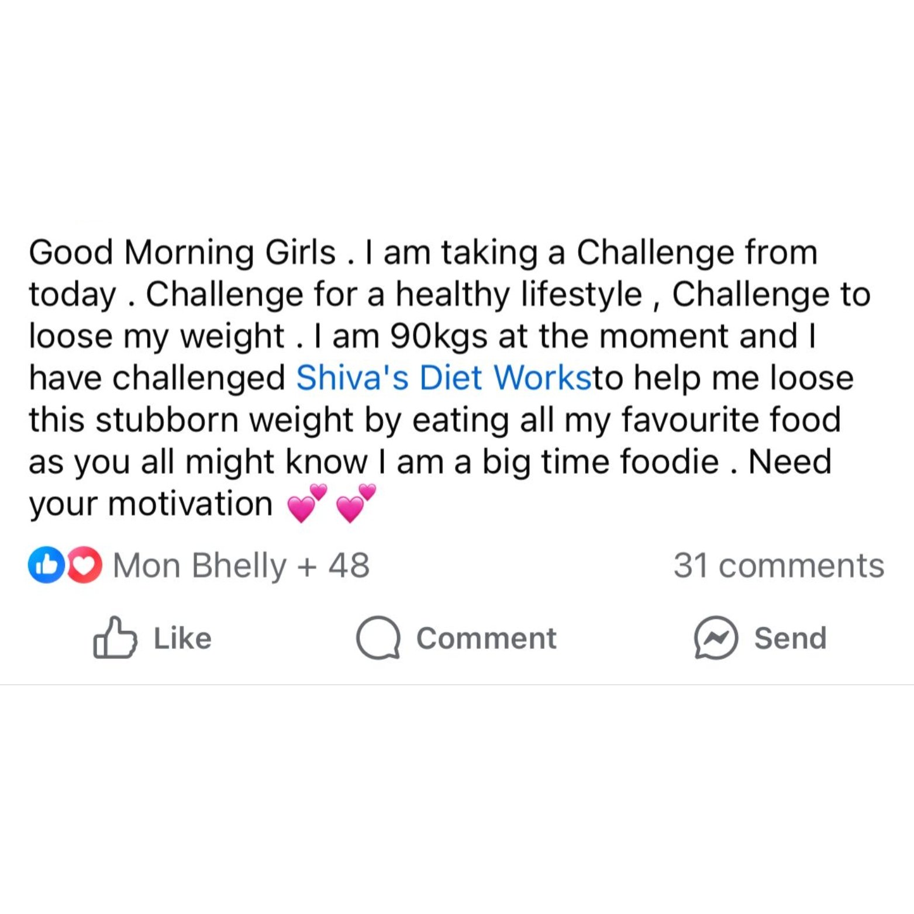The height and width of the screenshot is (914, 914).
Task: Click the "90kgs" text in the post
Action: point(439,336)
